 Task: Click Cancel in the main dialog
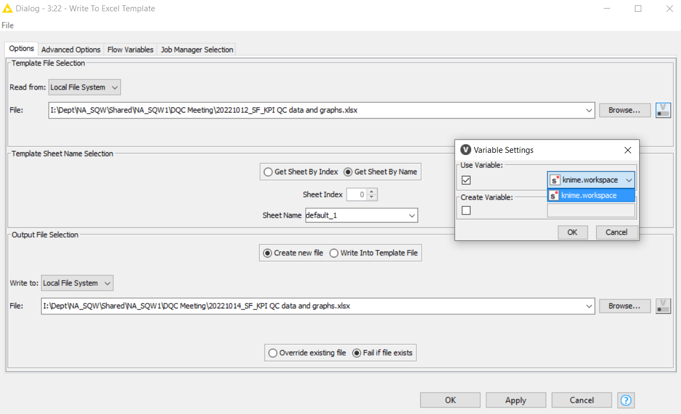(x=582, y=400)
